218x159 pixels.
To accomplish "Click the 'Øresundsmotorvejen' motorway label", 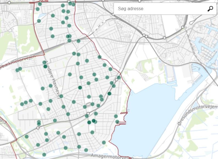I will pyautogui.click(x=198, y=115).
